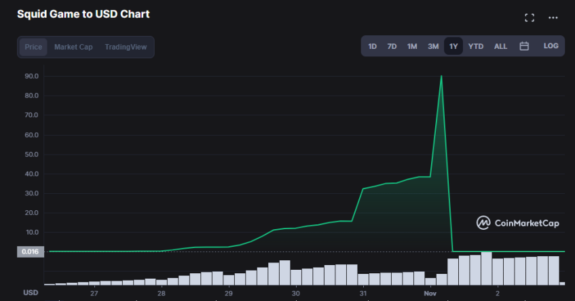Select the 7D time range
The image size is (575, 301).
392,46
